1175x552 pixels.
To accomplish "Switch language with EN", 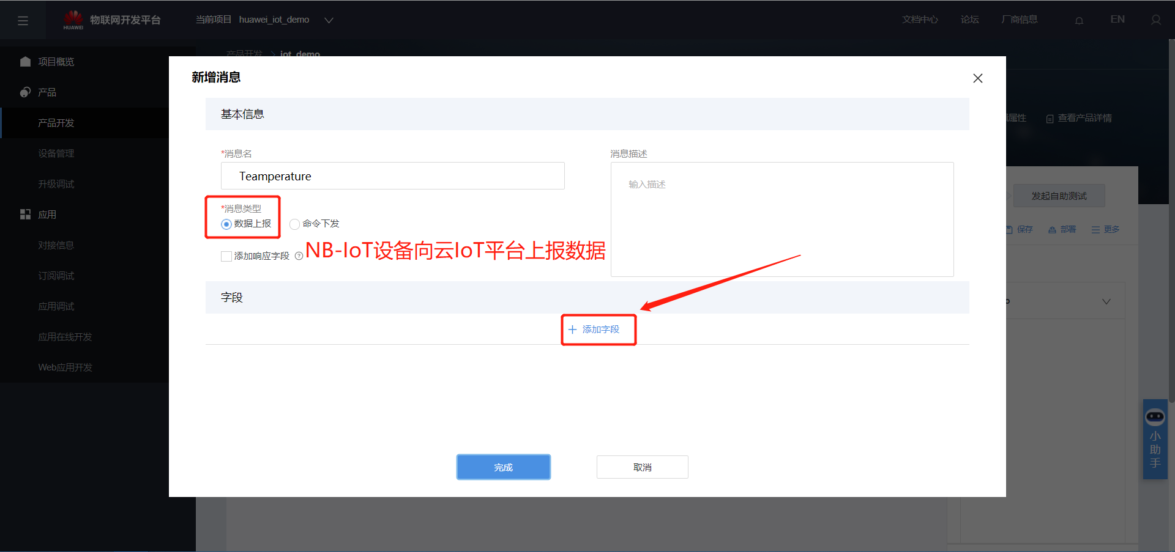I will point(1117,20).
